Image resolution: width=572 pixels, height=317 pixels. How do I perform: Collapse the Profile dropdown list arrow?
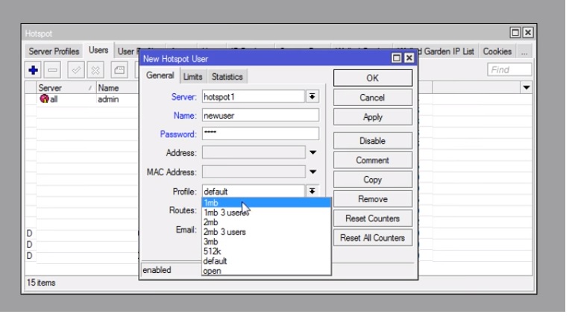(x=312, y=192)
